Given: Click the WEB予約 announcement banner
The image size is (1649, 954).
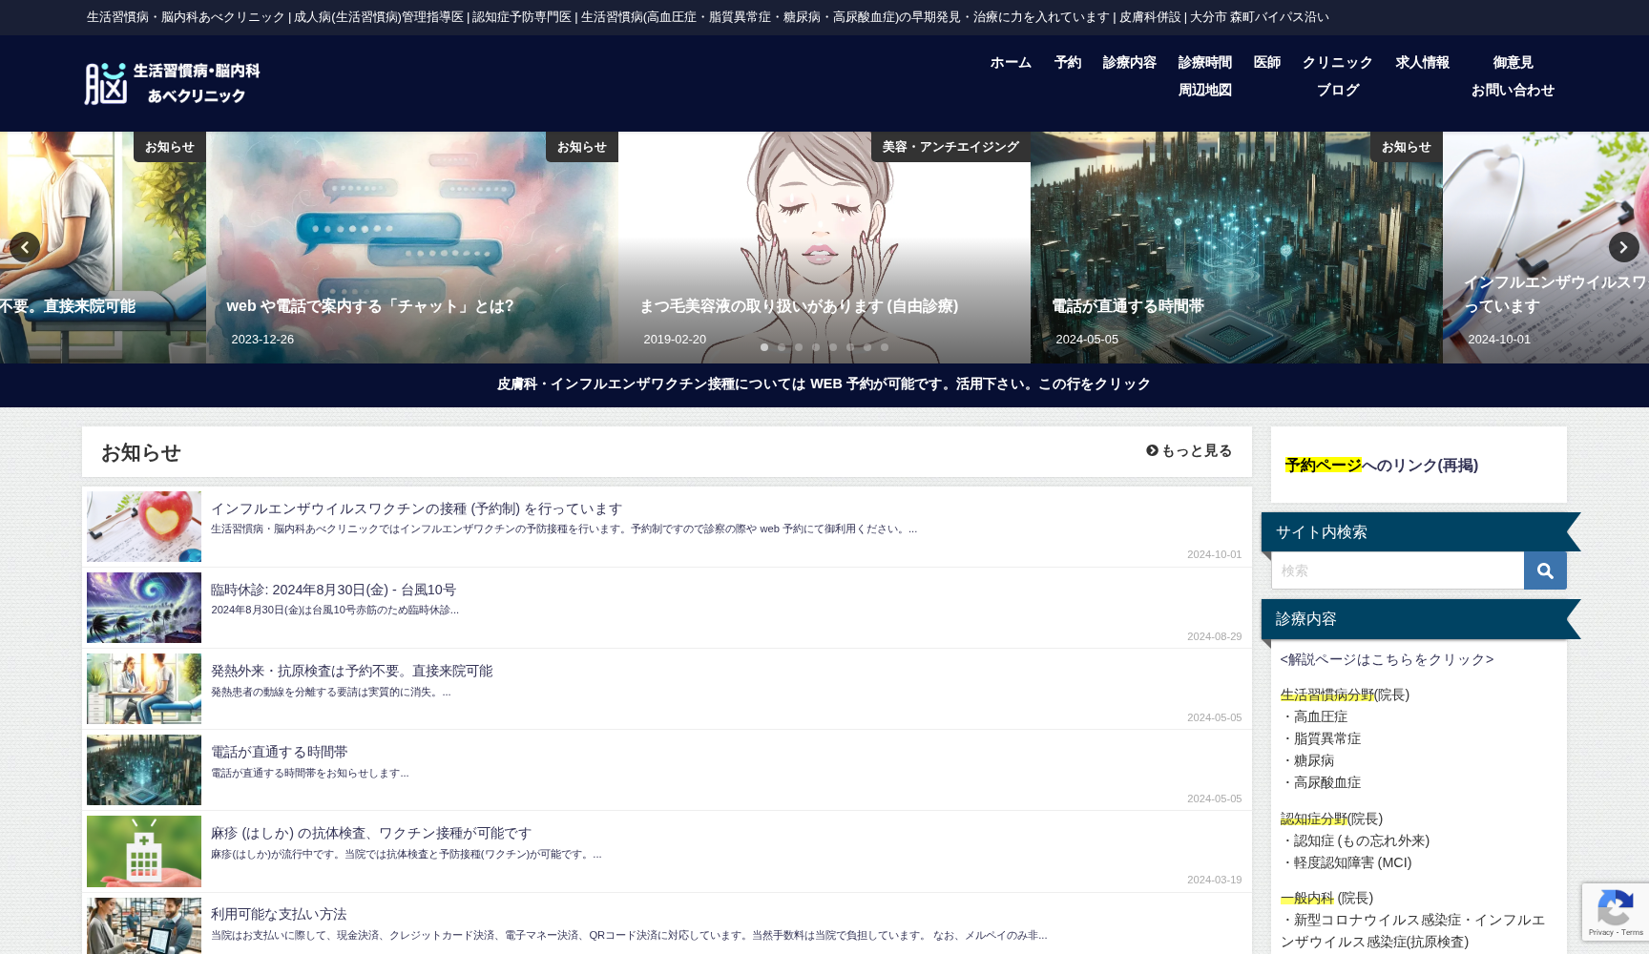Looking at the screenshot, I should click(x=824, y=384).
